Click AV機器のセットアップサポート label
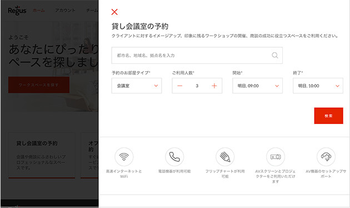 pos(326,174)
